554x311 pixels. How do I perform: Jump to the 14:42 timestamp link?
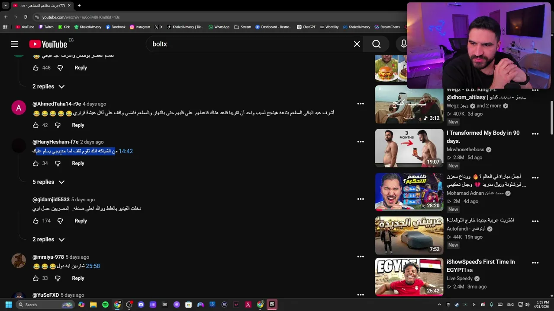pos(126,151)
